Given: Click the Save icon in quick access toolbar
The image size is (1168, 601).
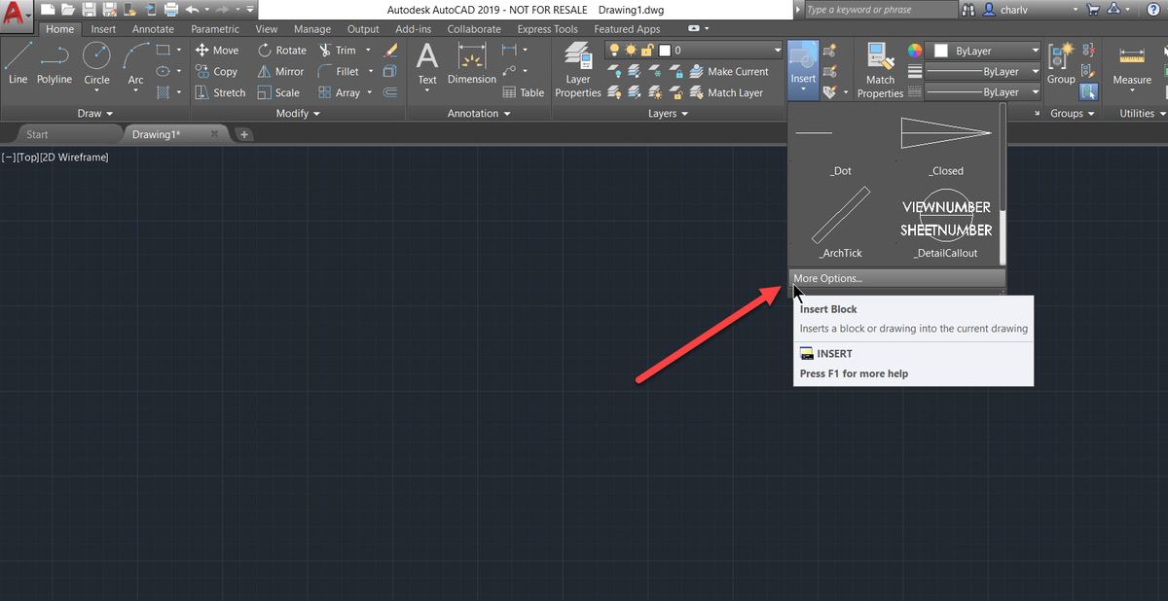Looking at the screenshot, I should (x=90, y=10).
